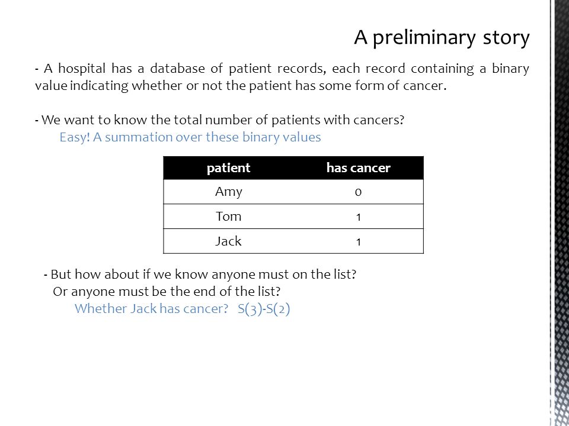Click the hospital database paragraph's first line
The width and height of the screenshot is (569, 426).
282,69
